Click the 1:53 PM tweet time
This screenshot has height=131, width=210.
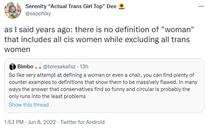click(14, 122)
